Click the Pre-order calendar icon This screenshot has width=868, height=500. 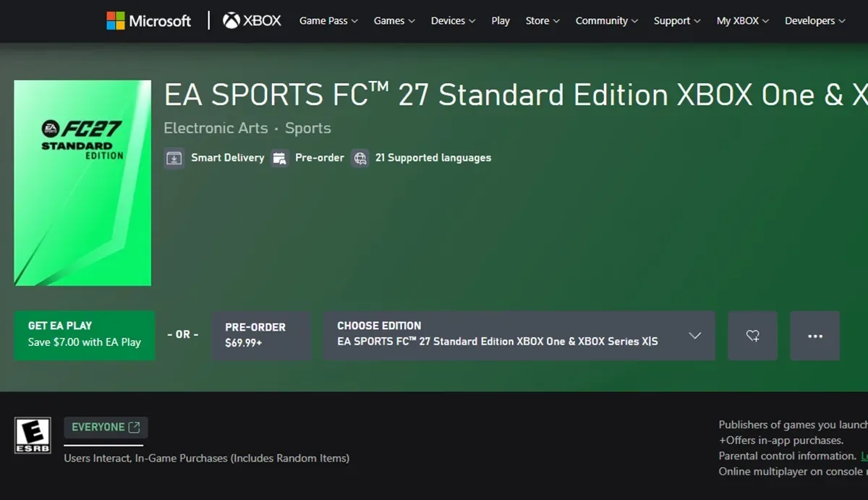click(x=280, y=158)
